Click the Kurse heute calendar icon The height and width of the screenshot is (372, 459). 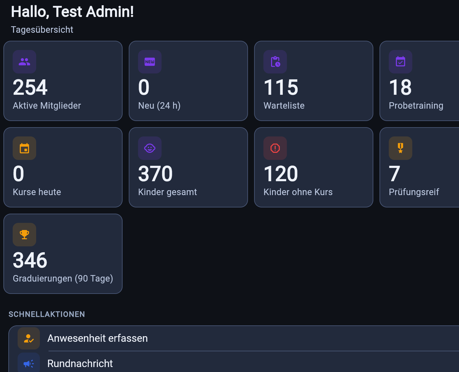pyautogui.click(x=24, y=148)
